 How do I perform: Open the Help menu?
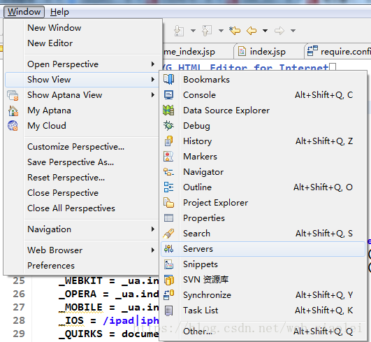[x=59, y=12]
